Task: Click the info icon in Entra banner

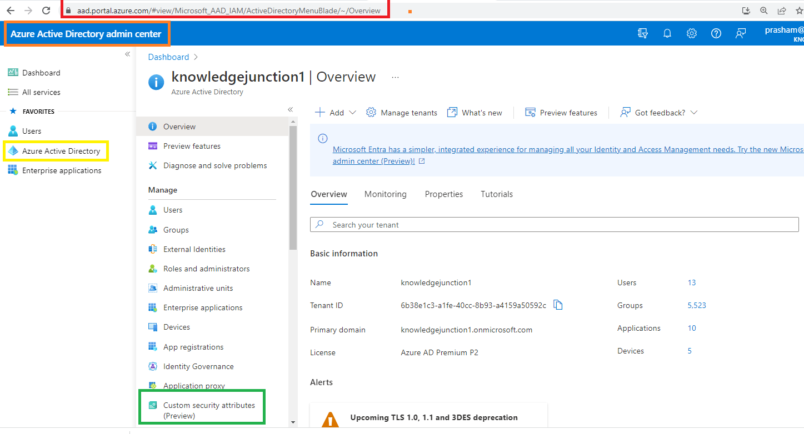Action: 323,138
